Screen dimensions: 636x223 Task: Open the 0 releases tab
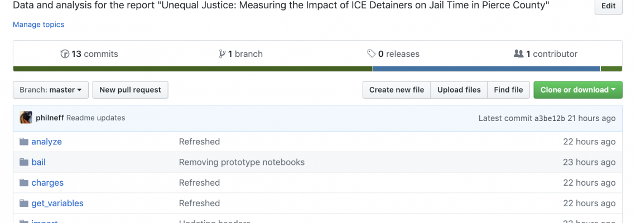[393, 54]
